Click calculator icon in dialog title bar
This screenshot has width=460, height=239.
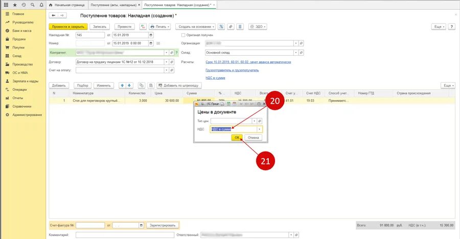pyautogui.click(x=228, y=104)
